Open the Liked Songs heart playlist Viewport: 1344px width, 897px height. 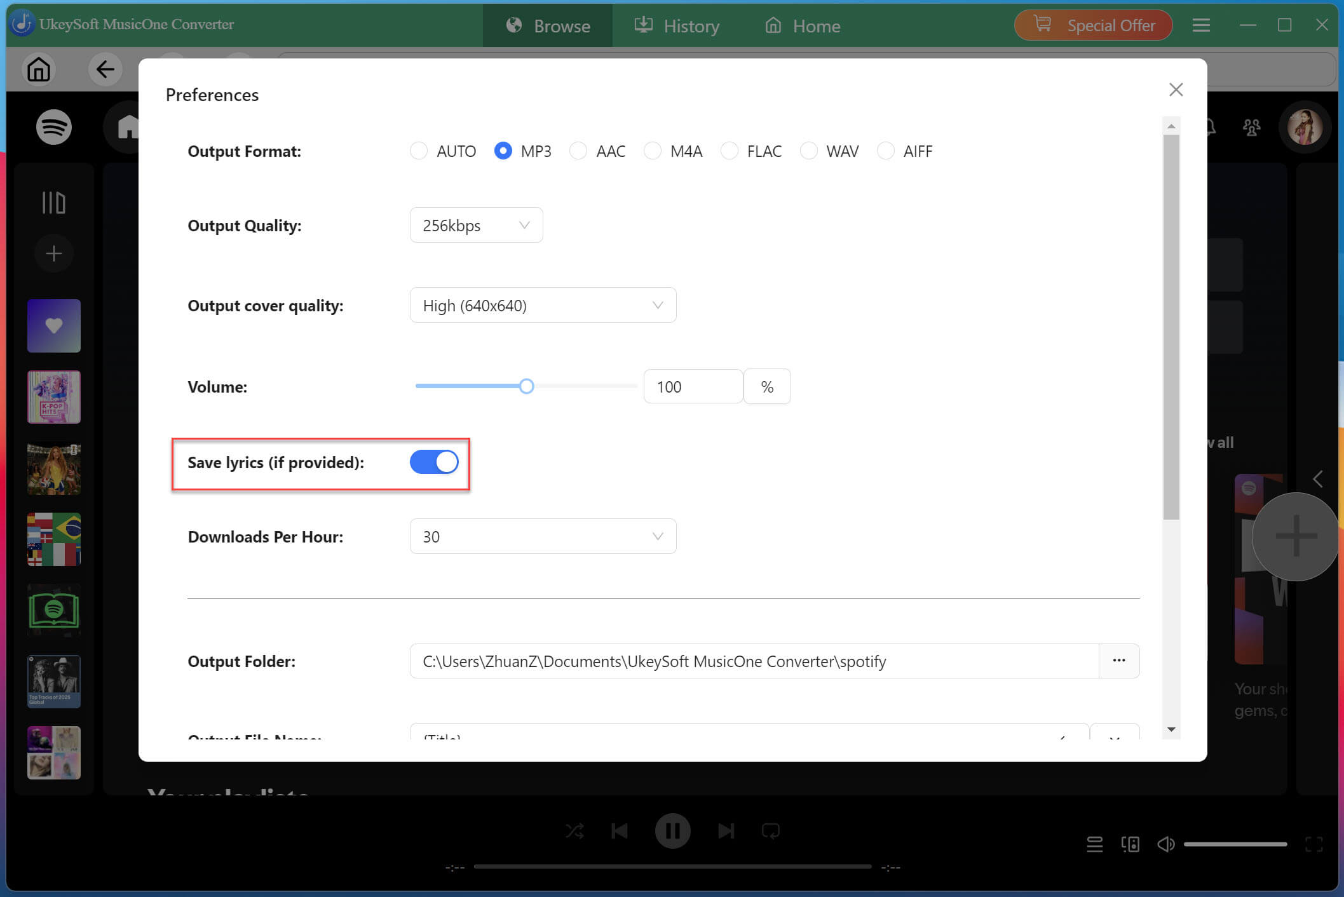[54, 326]
